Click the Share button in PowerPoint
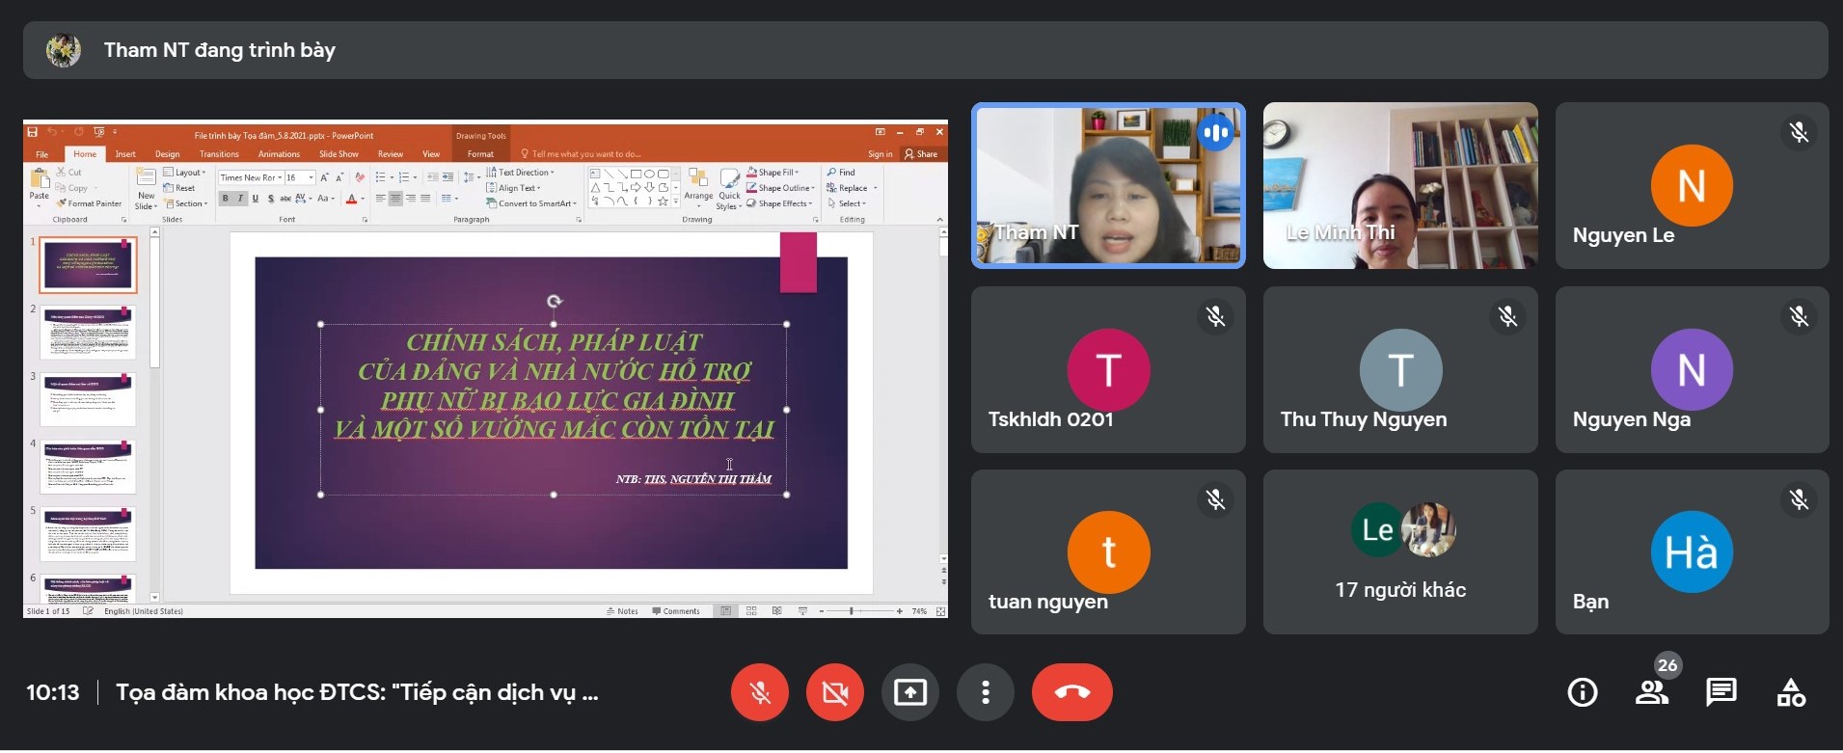The image size is (1843, 753). [x=921, y=154]
